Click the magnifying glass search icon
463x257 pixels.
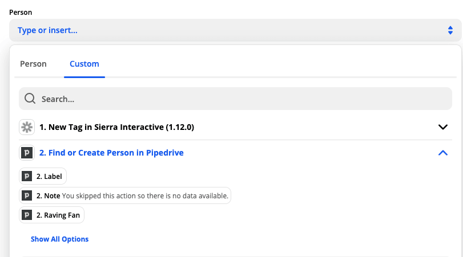30,99
